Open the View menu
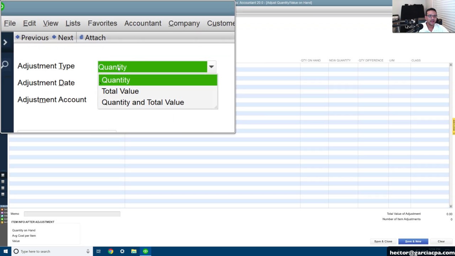 click(x=50, y=23)
